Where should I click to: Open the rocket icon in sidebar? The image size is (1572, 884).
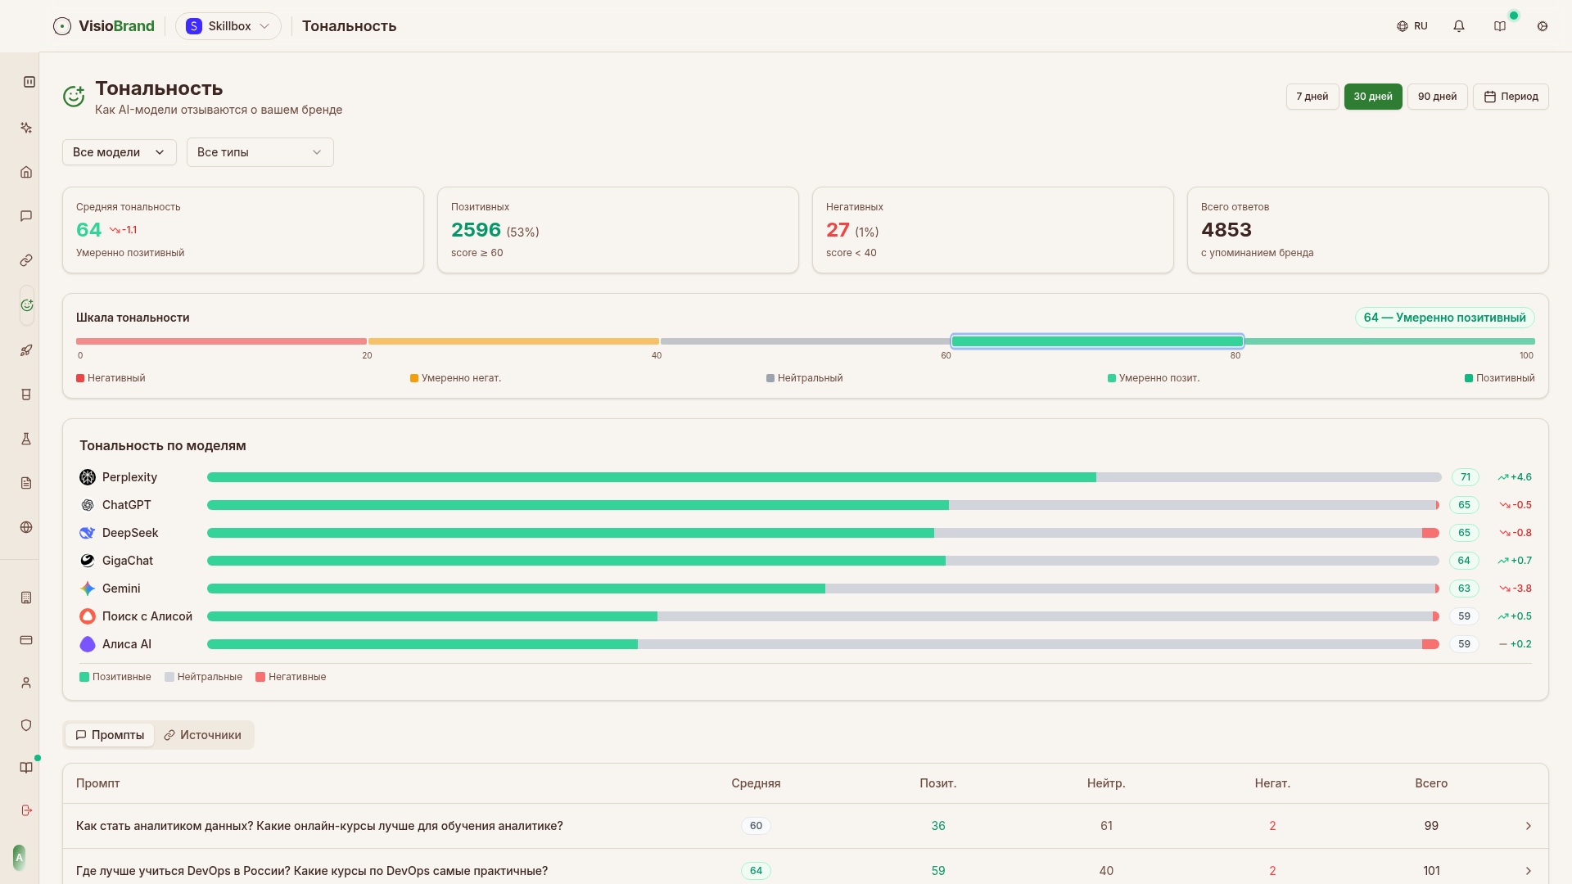click(26, 350)
